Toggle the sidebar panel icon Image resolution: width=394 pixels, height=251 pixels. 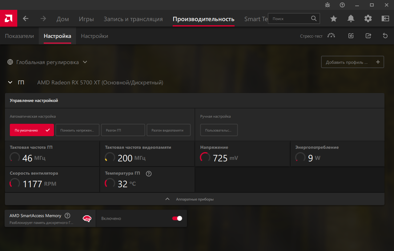point(385,19)
